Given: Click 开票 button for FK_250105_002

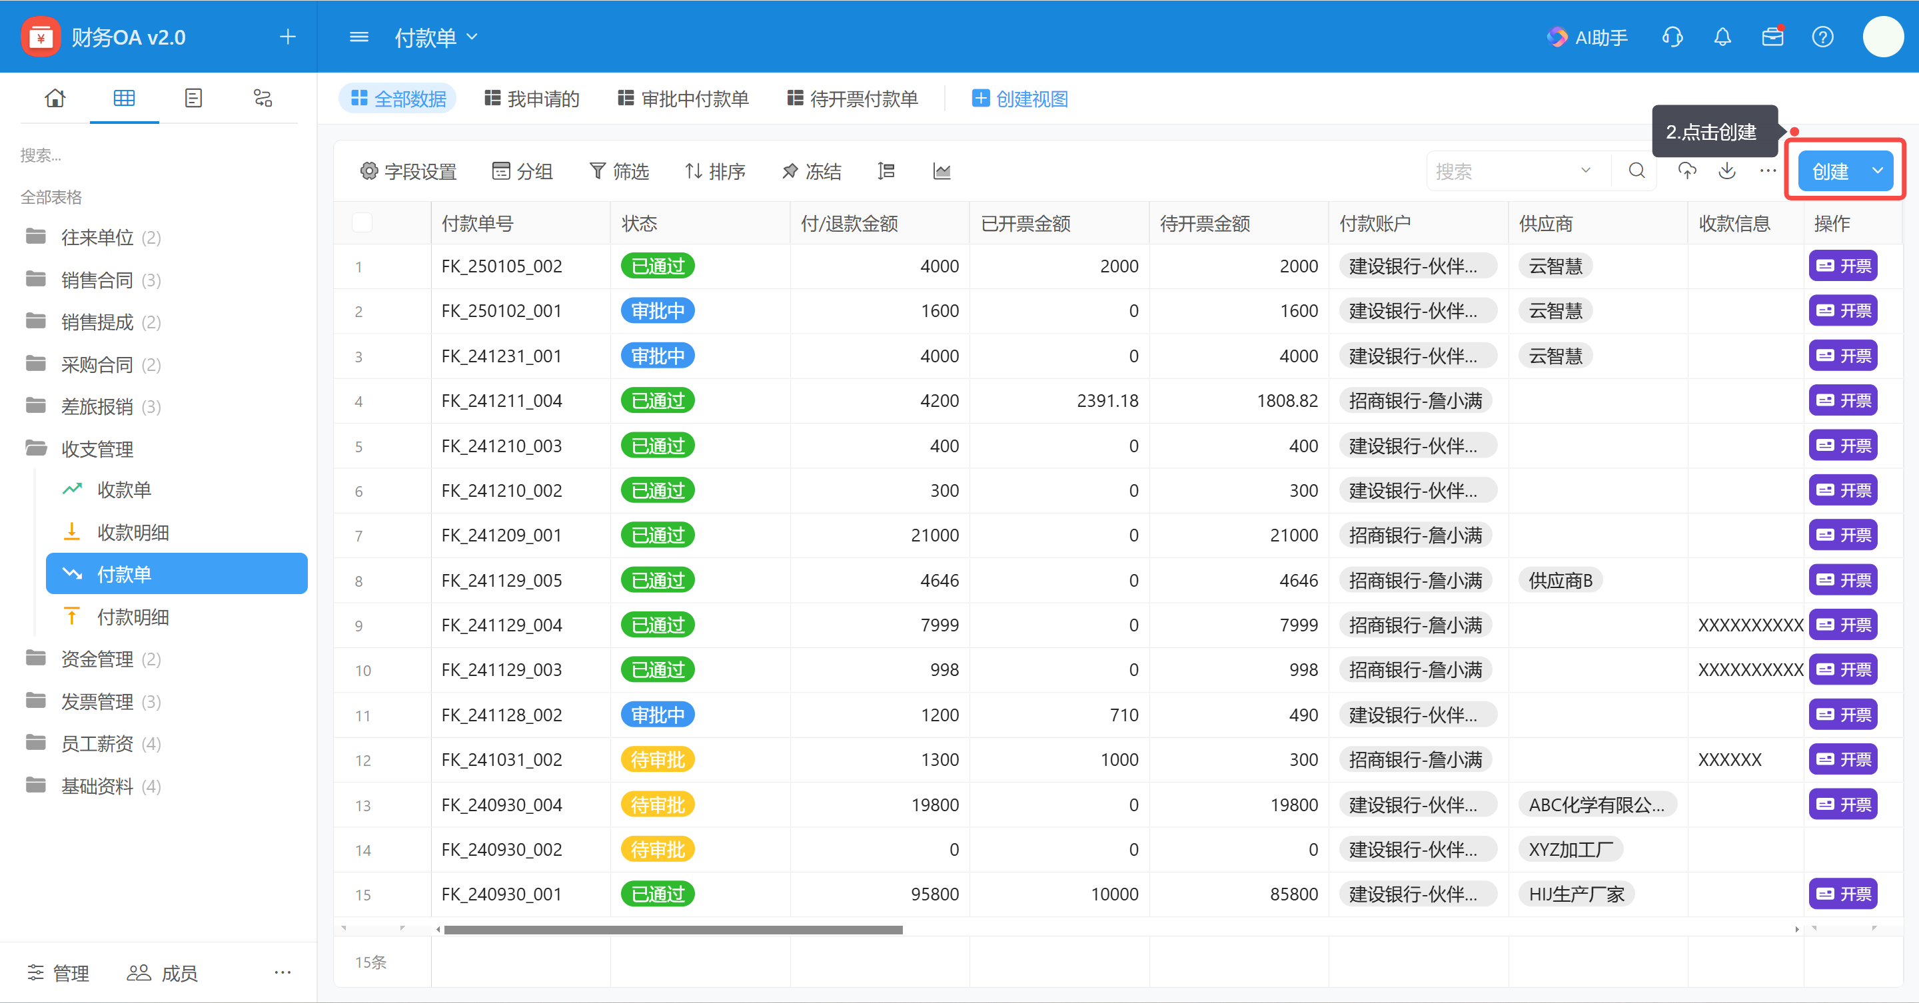Looking at the screenshot, I should [x=1843, y=266].
